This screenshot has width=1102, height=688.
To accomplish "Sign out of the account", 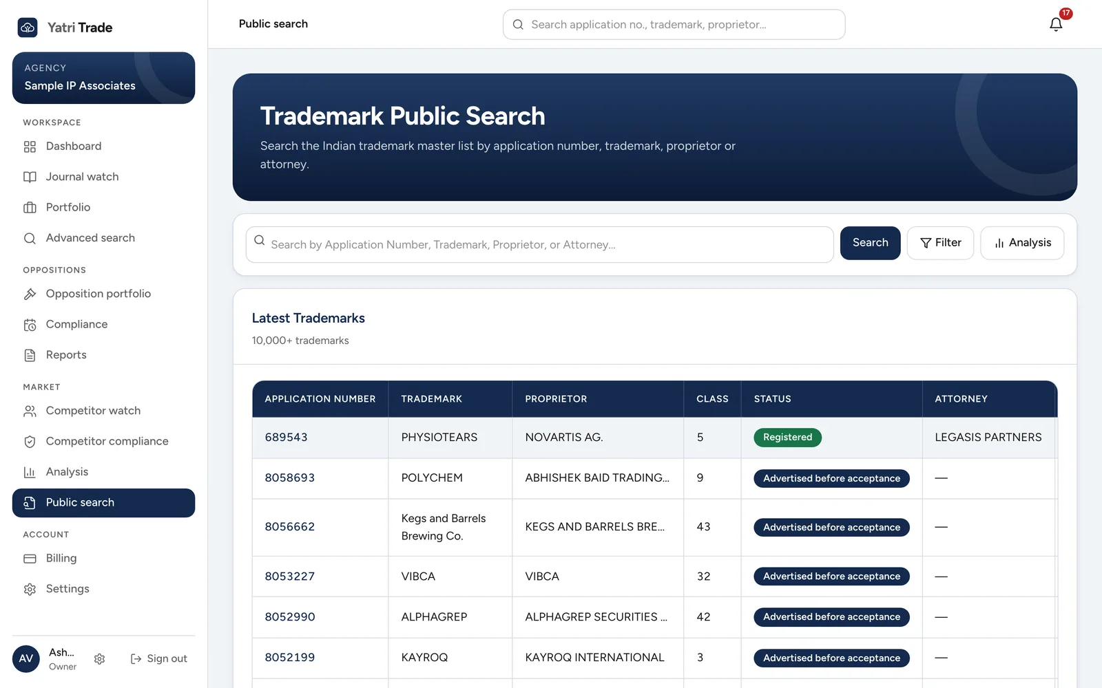I will coord(159,659).
